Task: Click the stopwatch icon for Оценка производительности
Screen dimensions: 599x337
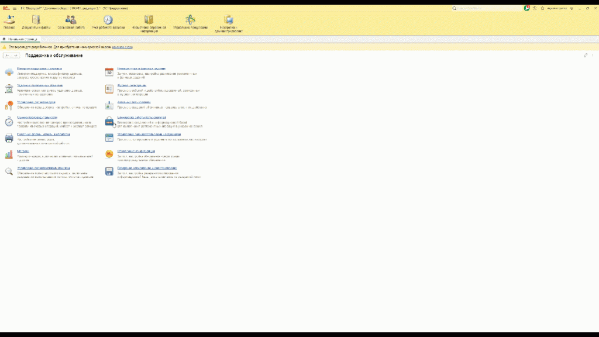Action: click(x=9, y=122)
